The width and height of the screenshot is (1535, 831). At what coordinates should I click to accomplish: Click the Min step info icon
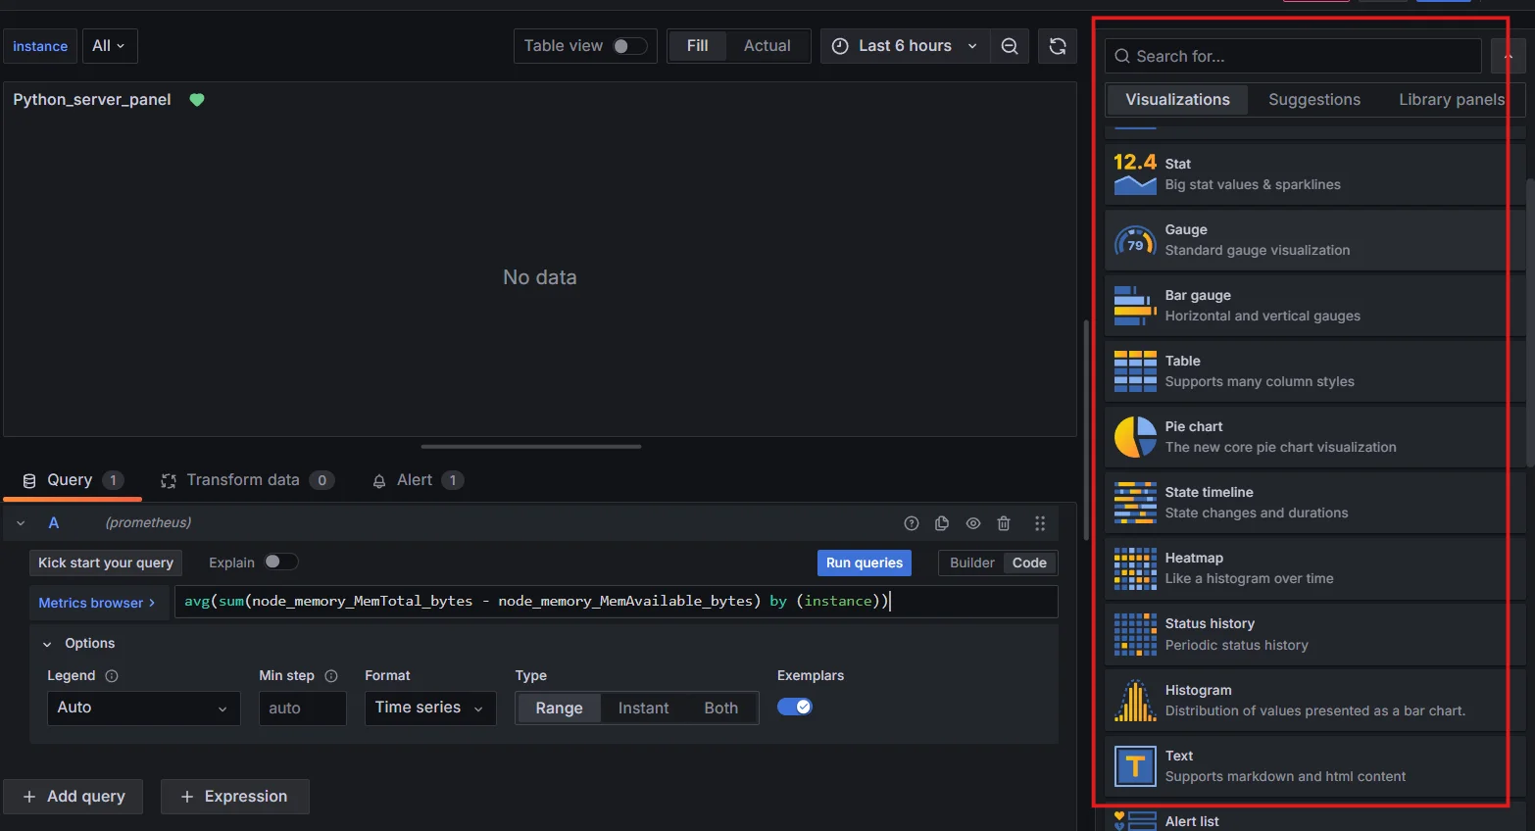(x=331, y=676)
